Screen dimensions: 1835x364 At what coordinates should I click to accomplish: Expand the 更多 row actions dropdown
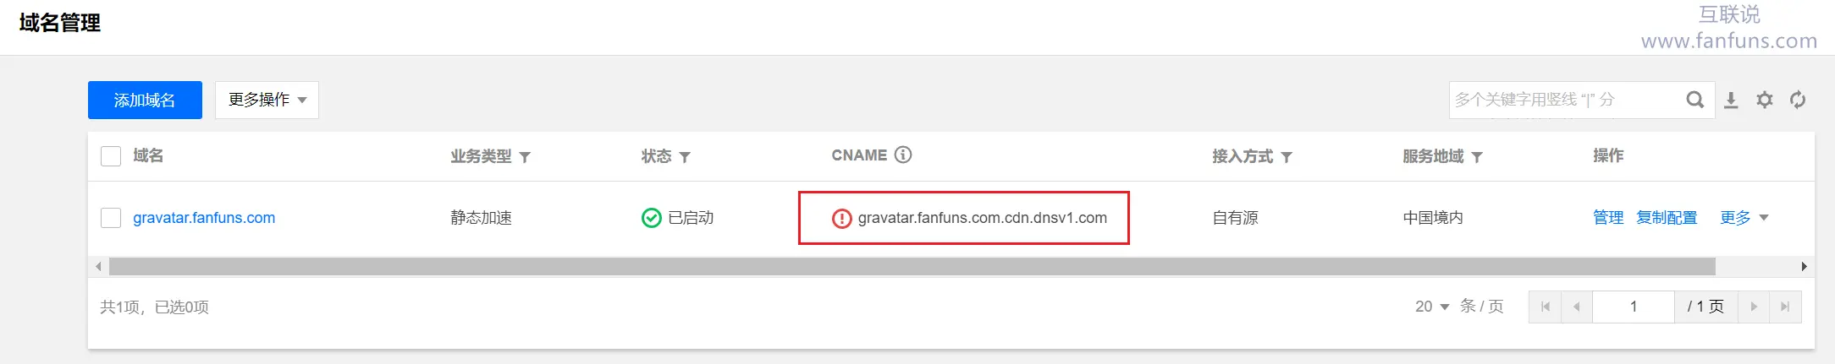tap(1744, 218)
